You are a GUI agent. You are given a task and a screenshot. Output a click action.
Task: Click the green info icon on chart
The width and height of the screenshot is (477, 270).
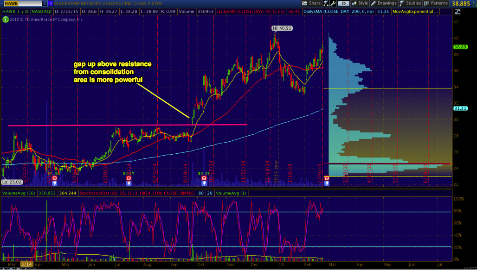pyautogui.click(x=5, y=19)
